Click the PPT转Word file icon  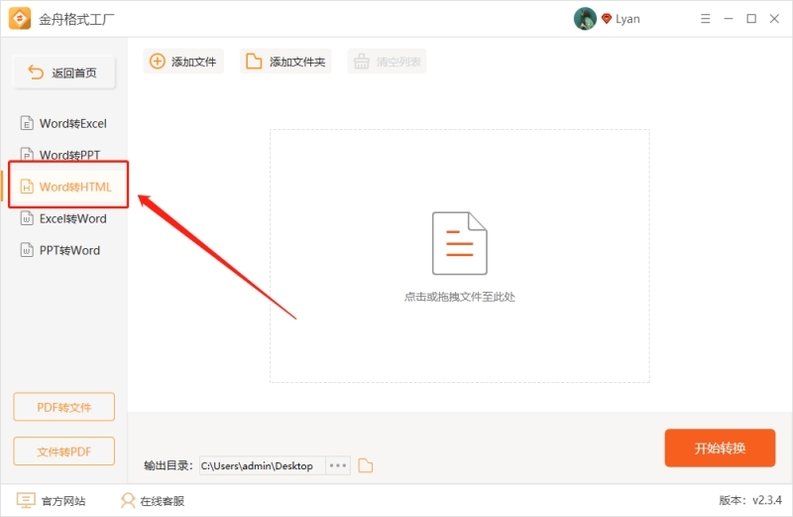(x=27, y=250)
